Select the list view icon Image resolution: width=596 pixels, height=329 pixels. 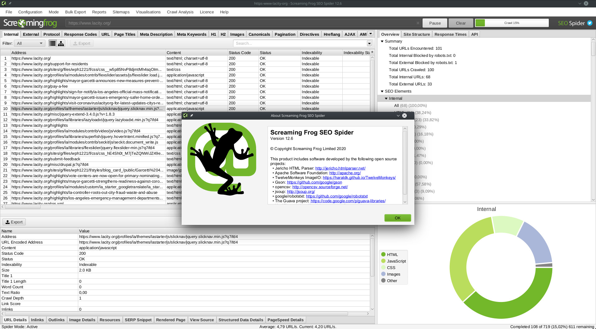(53, 43)
